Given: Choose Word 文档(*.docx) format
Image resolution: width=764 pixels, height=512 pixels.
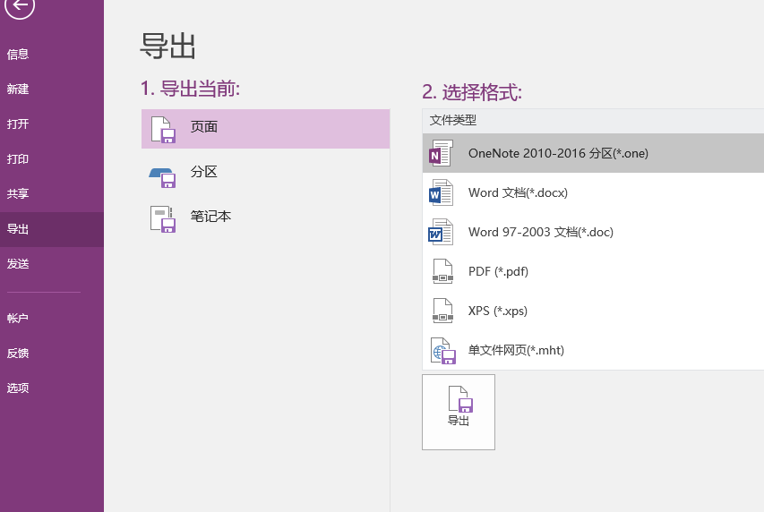Looking at the screenshot, I should (593, 192).
